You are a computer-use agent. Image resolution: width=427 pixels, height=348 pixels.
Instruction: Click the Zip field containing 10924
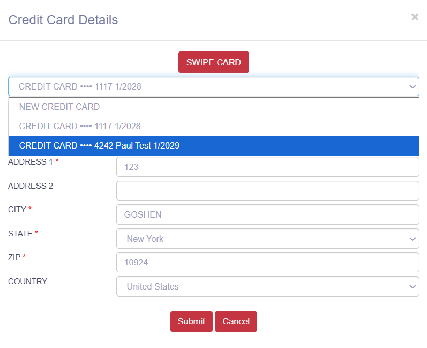(267, 262)
